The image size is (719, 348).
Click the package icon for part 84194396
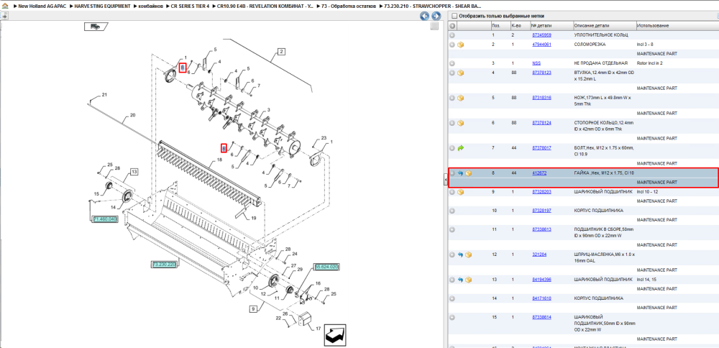[x=469, y=279]
